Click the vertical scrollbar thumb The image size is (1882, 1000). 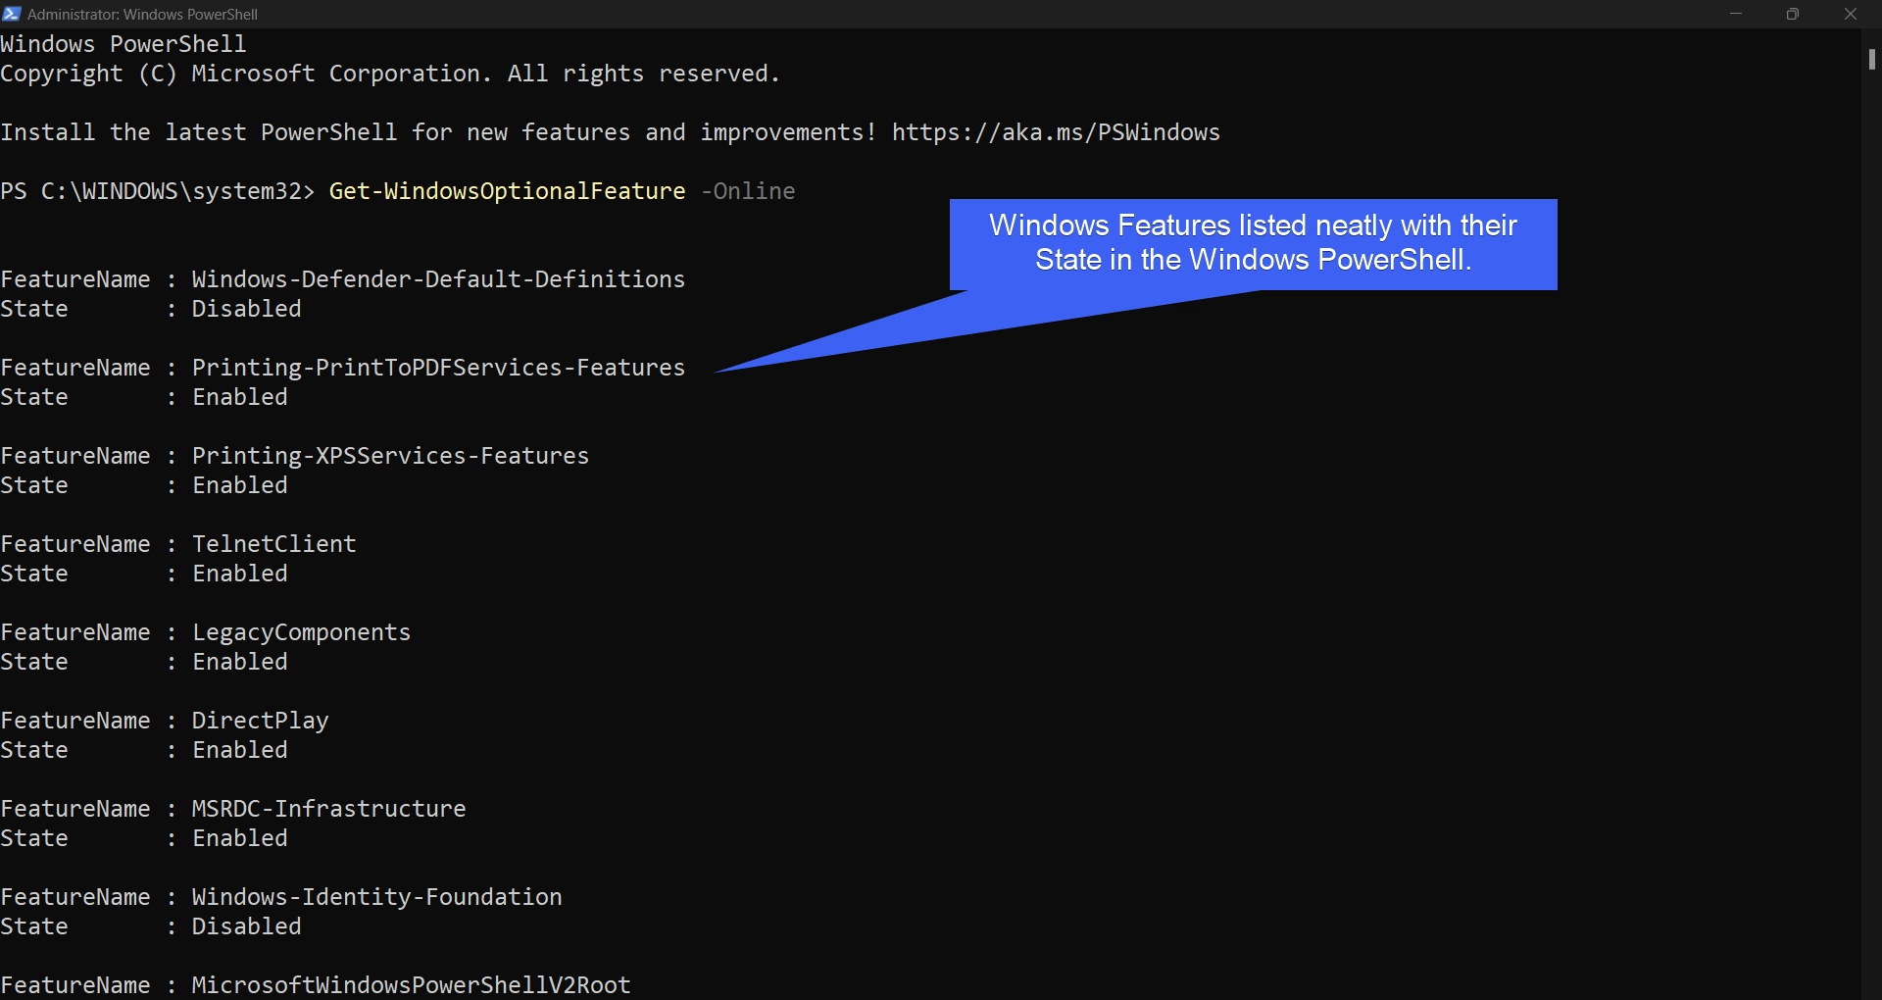click(x=1871, y=59)
